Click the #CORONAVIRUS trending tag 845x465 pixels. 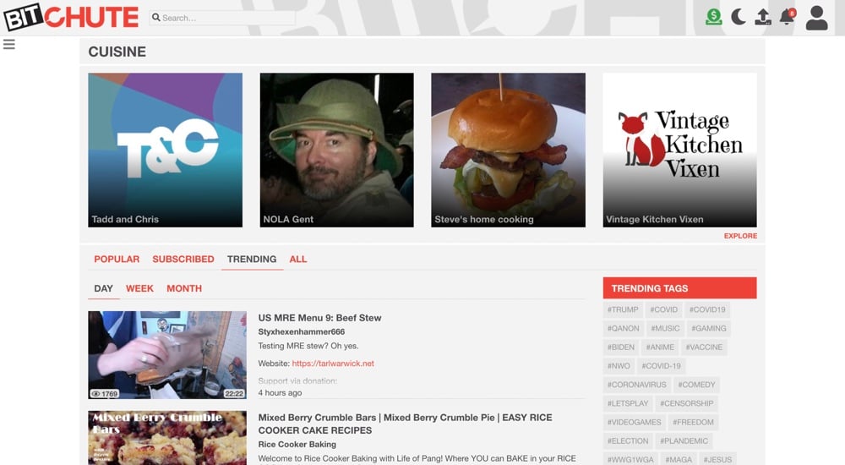pos(637,385)
